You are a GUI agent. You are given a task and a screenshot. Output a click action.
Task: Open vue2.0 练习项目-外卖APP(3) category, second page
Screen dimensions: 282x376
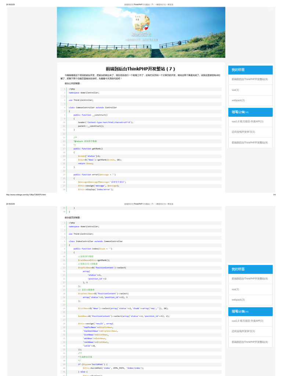247,321
